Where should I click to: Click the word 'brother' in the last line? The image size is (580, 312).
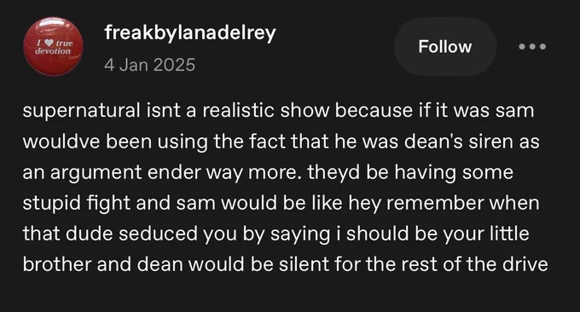point(57,264)
